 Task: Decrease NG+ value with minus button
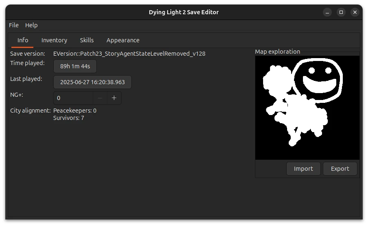(x=100, y=98)
